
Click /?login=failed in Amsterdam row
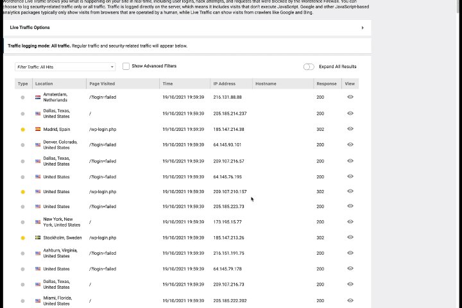(x=103, y=97)
